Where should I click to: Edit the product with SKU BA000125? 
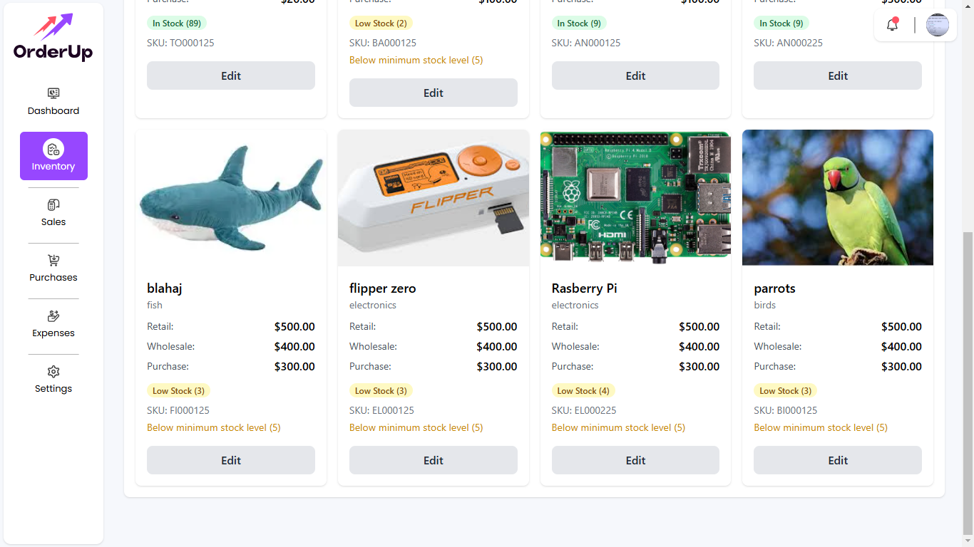pyautogui.click(x=434, y=93)
